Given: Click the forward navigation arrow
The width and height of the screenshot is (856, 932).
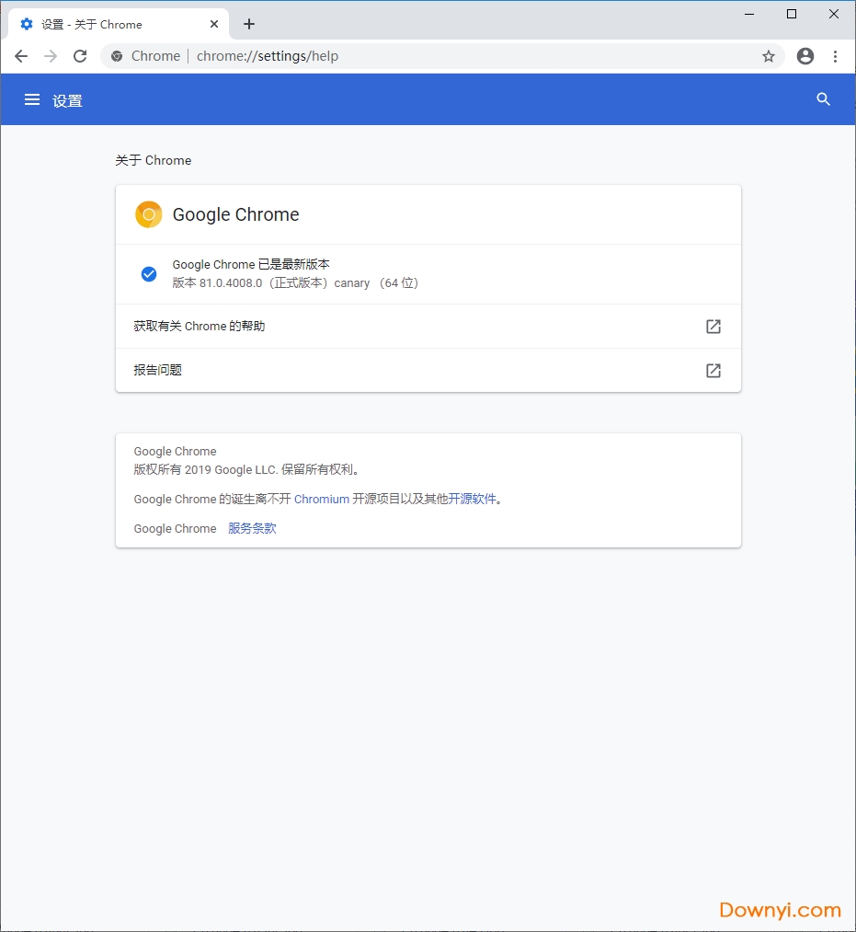Looking at the screenshot, I should click(x=51, y=56).
